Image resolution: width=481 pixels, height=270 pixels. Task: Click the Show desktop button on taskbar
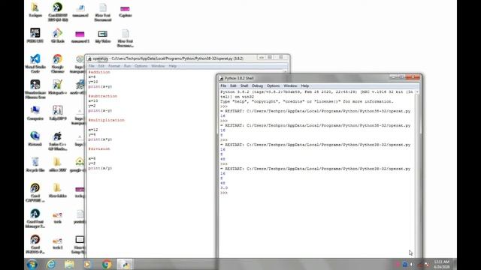coord(455,265)
